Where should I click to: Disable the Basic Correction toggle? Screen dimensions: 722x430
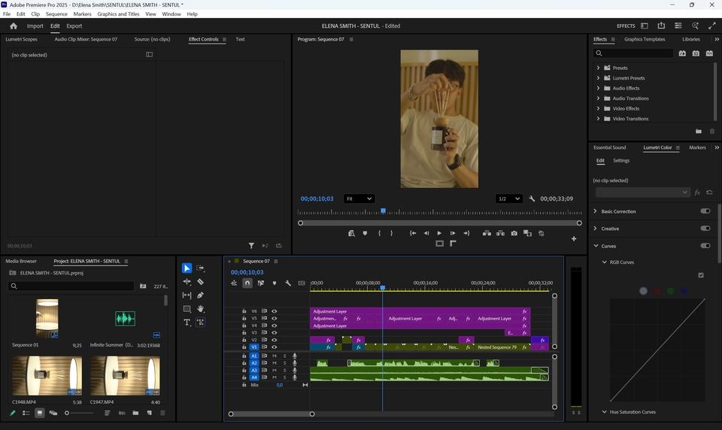(x=705, y=211)
